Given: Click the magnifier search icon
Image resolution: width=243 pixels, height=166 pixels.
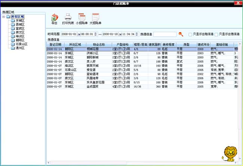Looking at the screenshot, I should pos(181,34).
